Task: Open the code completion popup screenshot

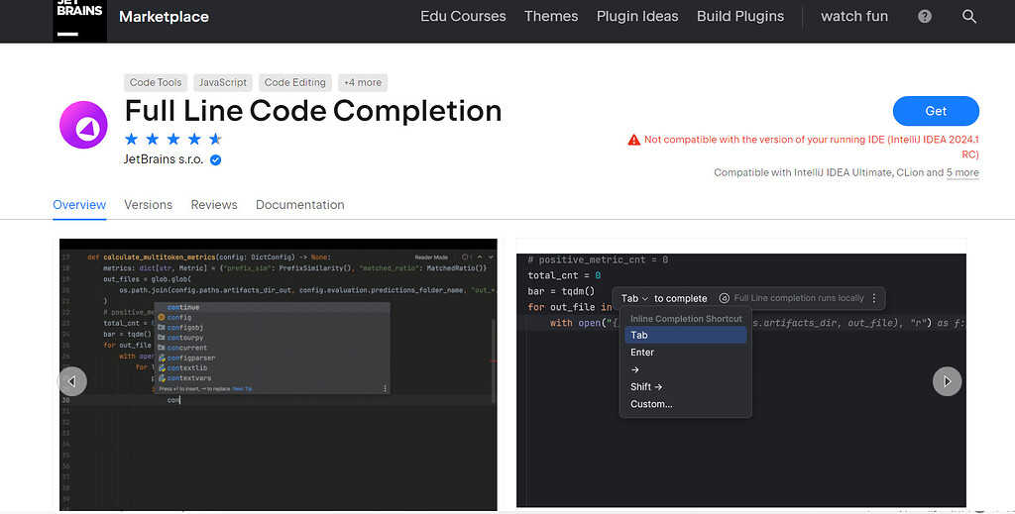Action: (x=279, y=374)
